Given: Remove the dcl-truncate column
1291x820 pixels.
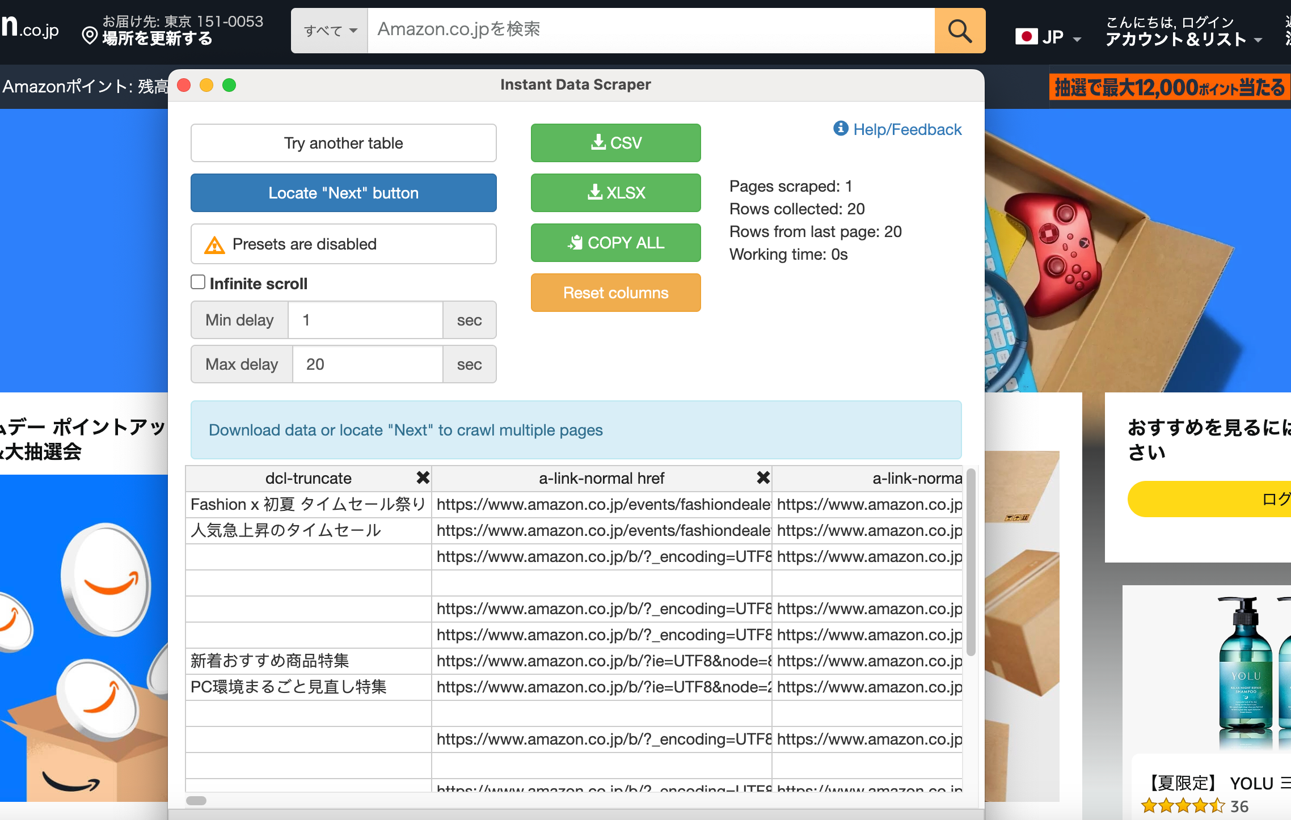Looking at the screenshot, I should tap(423, 478).
